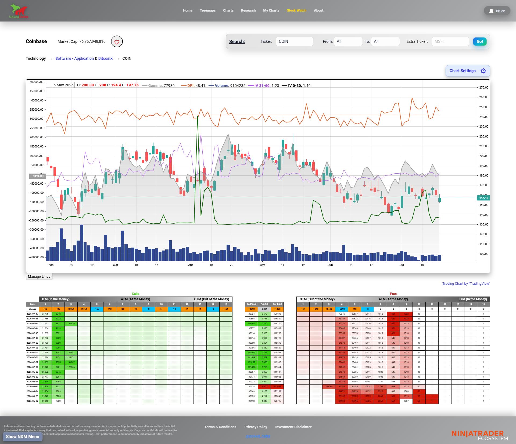Navigate to Charts in the top menu
Image resolution: width=516 pixels, height=444 pixels.
(x=228, y=10)
